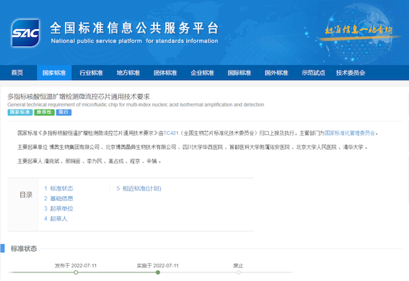Open 5 相近标准(计划) contents link
Image resolution: width=409 pixels, height=281 pixels.
pyautogui.click(x=138, y=188)
